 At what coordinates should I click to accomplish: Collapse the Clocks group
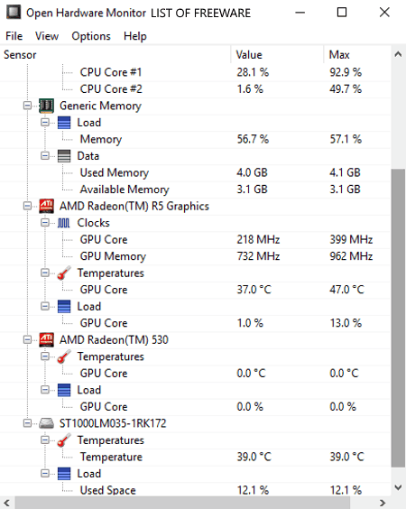point(45,223)
